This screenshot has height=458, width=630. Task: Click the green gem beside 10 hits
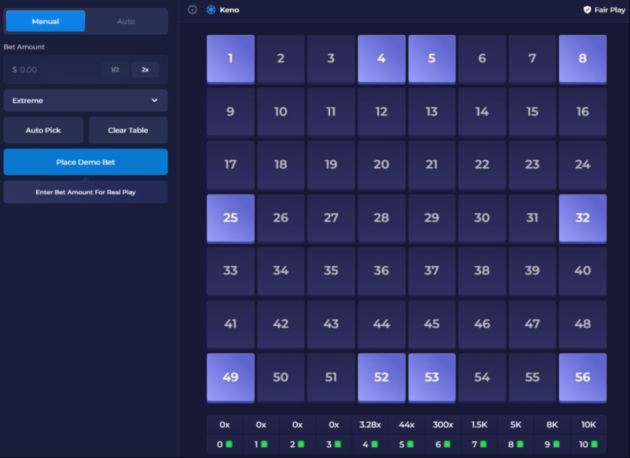(x=594, y=444)
